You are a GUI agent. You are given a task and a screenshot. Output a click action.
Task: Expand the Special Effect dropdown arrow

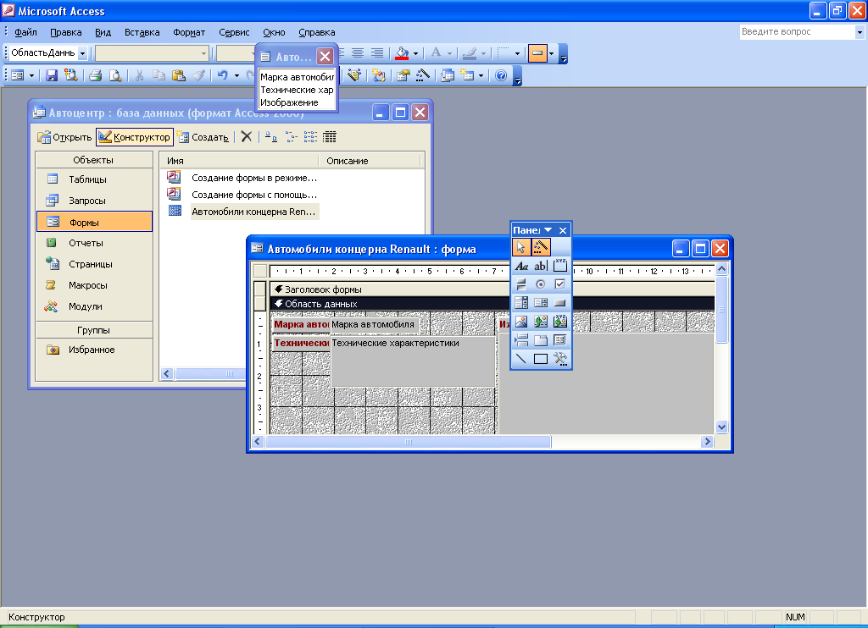point(551,53)
